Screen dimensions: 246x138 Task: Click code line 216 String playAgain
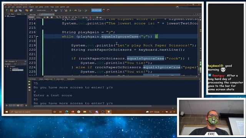click(88, 32)
